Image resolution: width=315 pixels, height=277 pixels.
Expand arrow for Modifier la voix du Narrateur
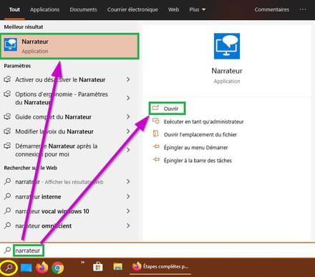[x=128, y=131]
